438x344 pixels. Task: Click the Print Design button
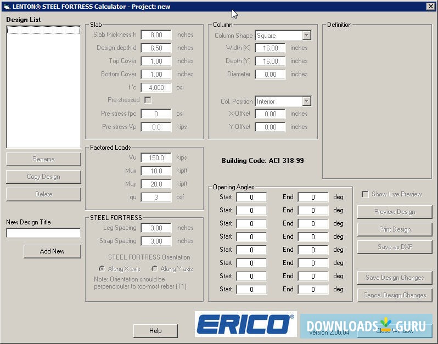tap(395, 229)
